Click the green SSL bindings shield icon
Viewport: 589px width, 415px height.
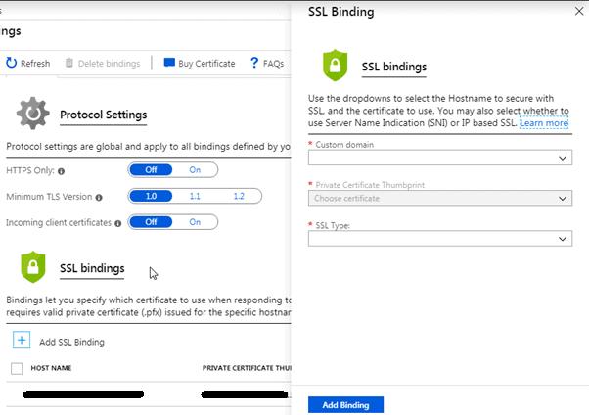click(x=33, y=267)
